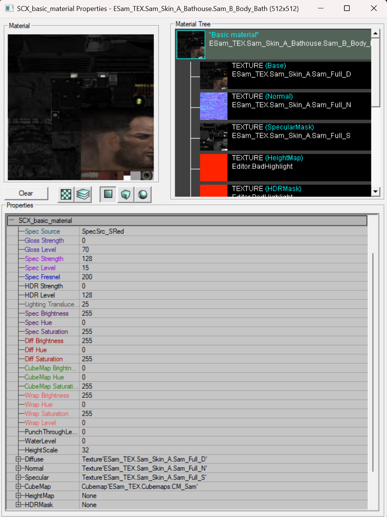Select the Wrap Saturation property
This screenshot has height=517, width=387.
(46, 413)
